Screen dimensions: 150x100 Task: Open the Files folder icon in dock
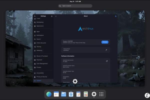pos(63,94)
